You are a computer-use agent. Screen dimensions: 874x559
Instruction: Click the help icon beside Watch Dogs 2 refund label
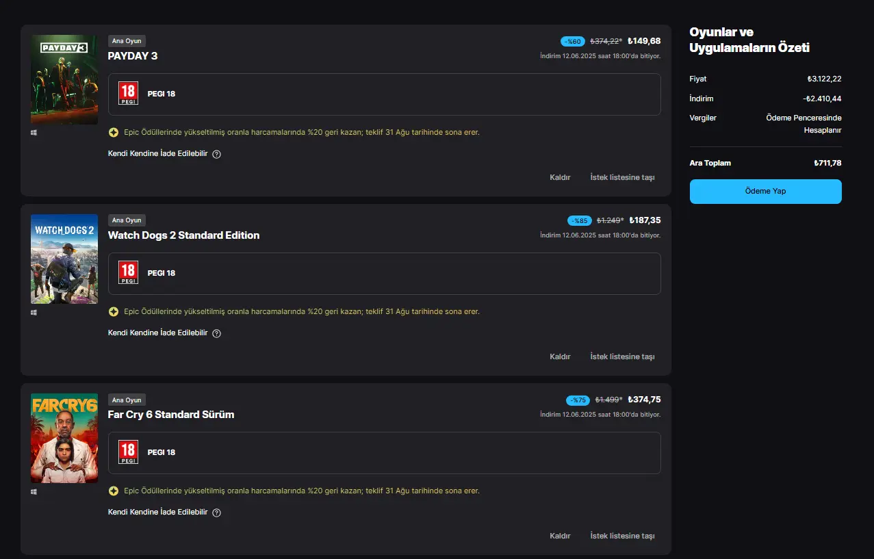point(217,333)
